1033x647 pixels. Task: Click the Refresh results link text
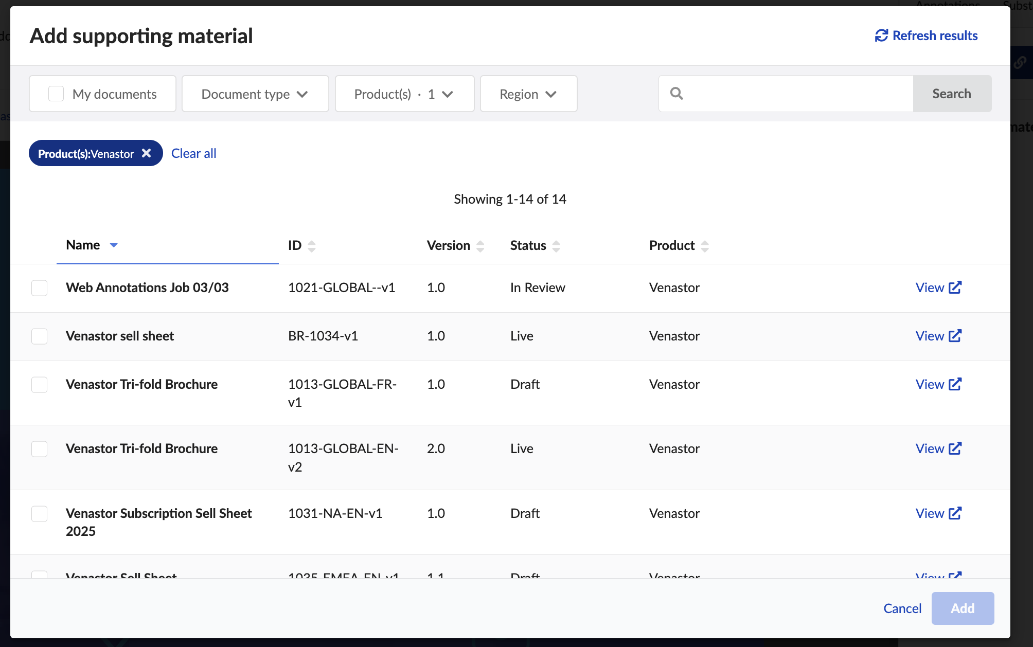coord(935,35)
